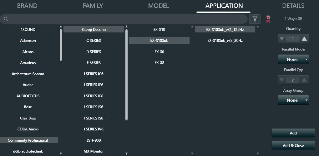The height and width of the screenshot is (156, 319).
Task: Select brand Bose
Action: click(28, 107)
